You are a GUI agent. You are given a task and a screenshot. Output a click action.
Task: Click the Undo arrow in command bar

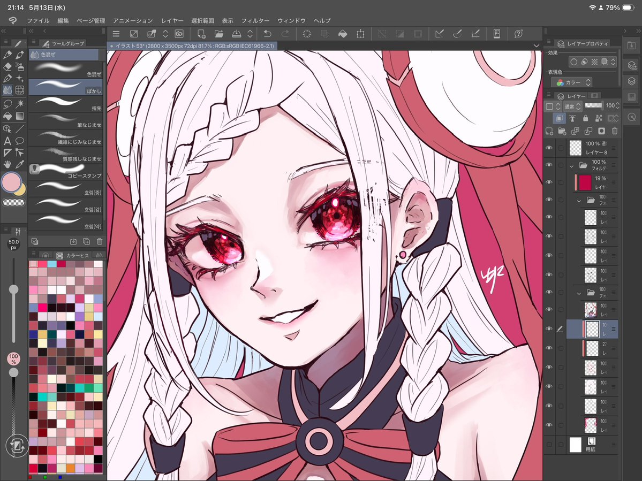click(x=267, y=34)
